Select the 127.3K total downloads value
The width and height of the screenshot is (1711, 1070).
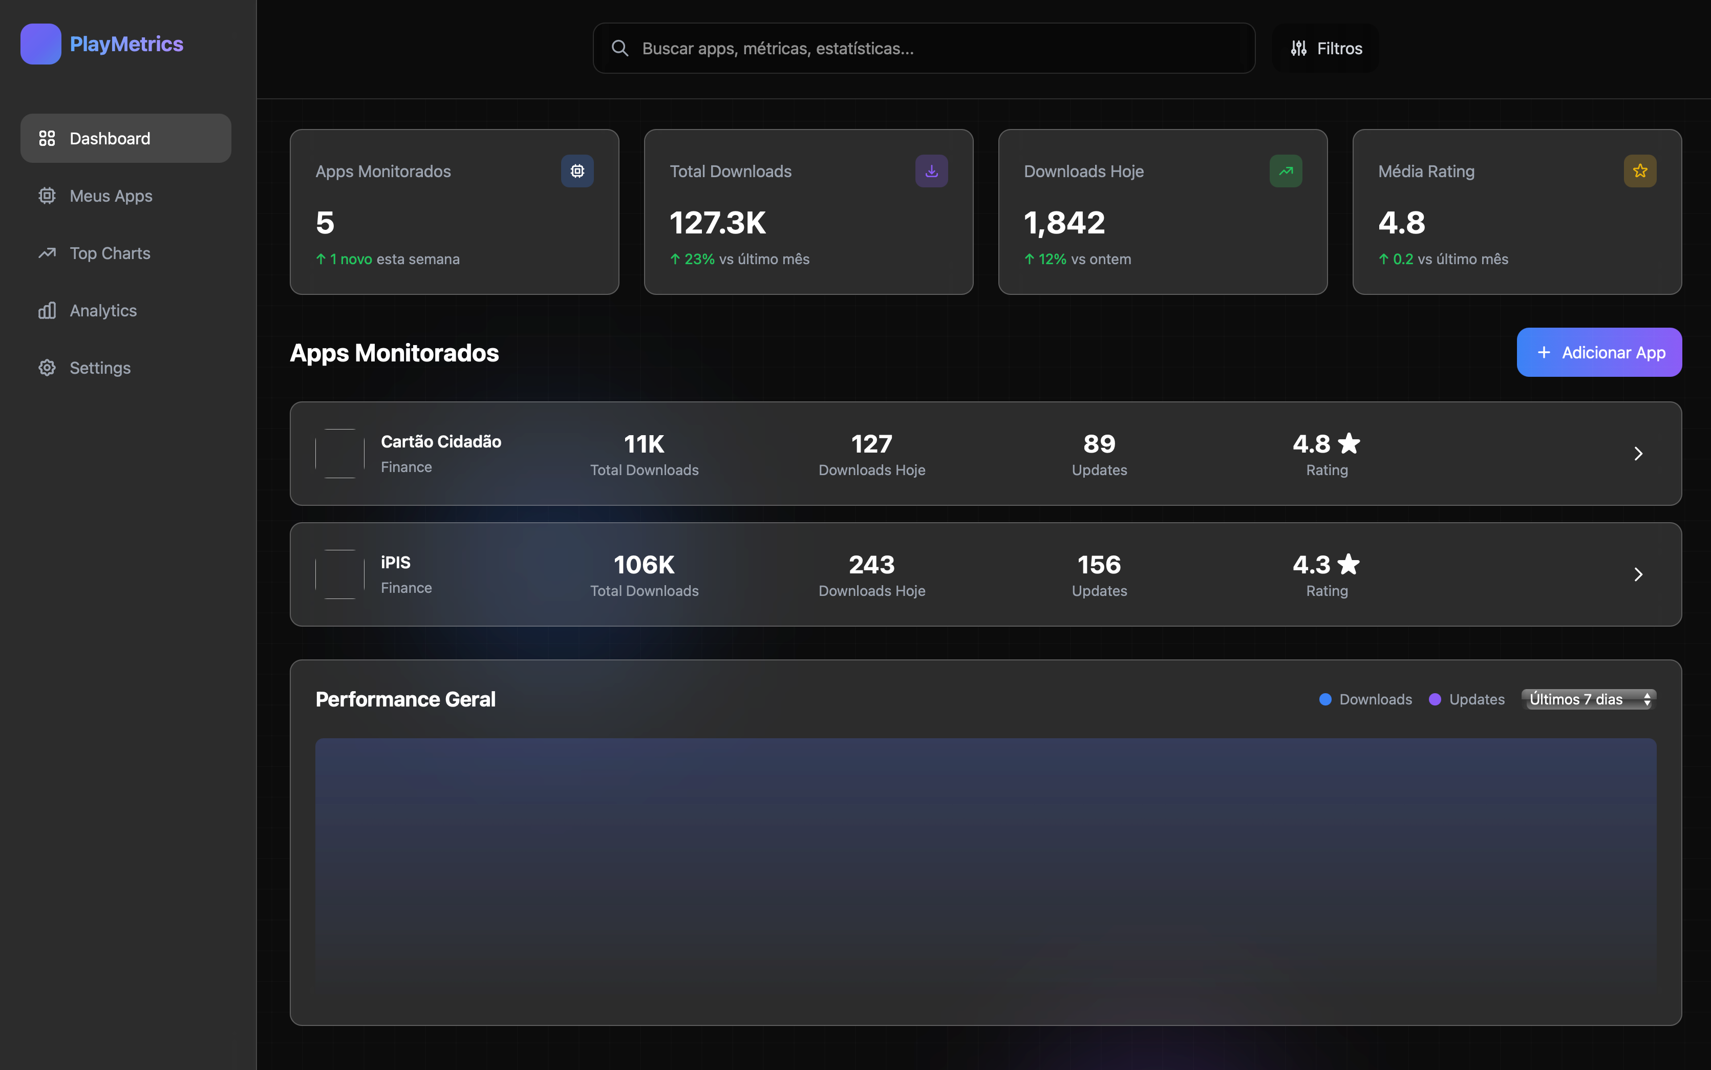717,223
